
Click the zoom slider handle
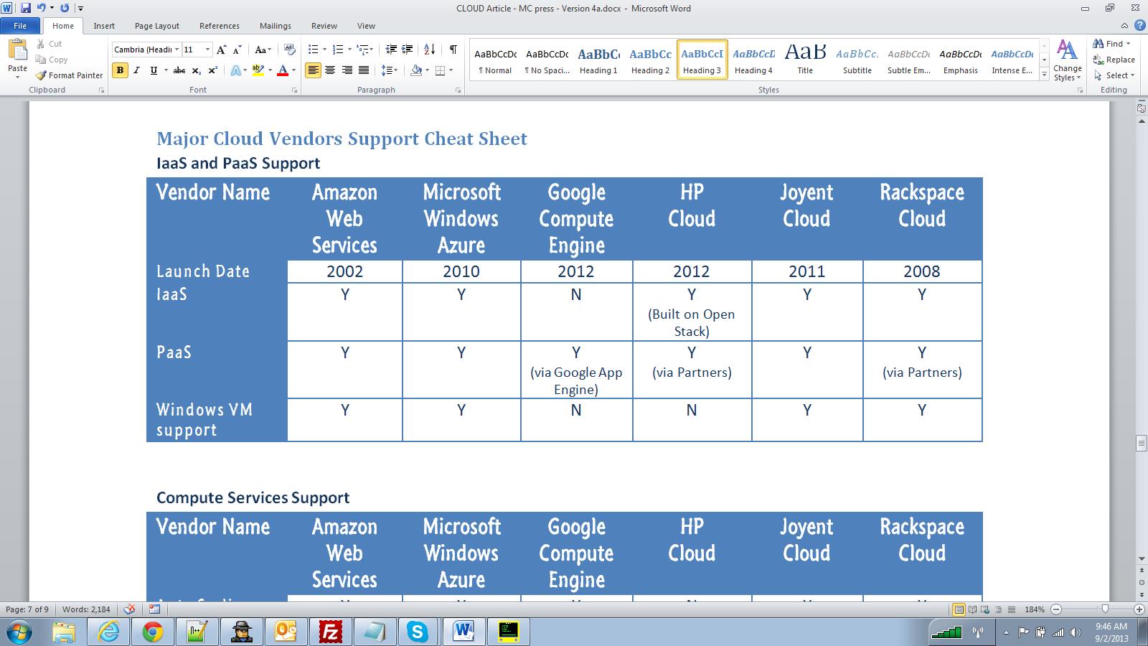(x=1105, y=609)
